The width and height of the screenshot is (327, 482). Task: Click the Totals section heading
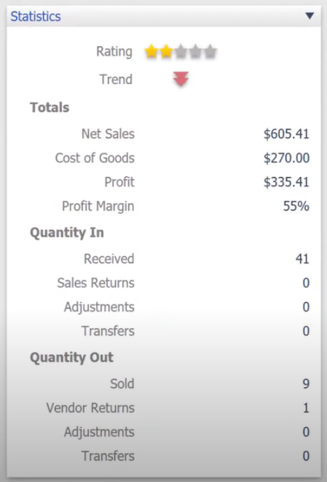coord(49,108)
